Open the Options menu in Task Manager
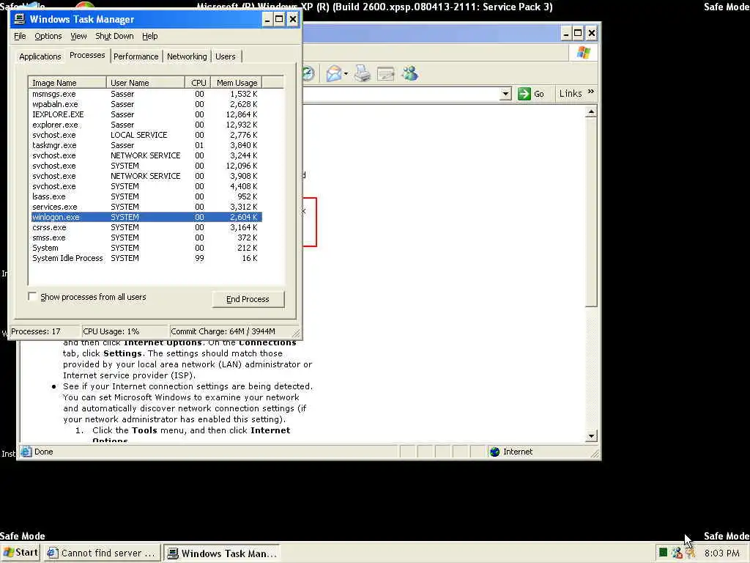 [48, 36]
